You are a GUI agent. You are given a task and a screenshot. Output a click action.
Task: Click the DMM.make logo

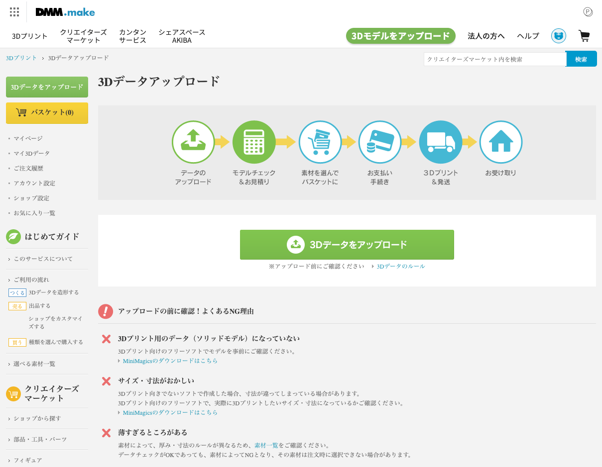pyautogui.click(x=65, y=12)
